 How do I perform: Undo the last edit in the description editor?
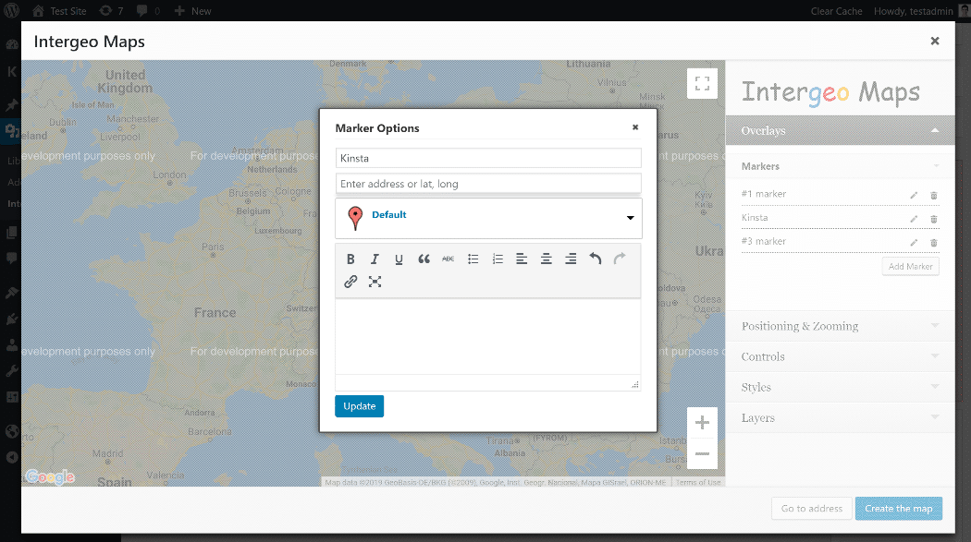tap(596, 259)
